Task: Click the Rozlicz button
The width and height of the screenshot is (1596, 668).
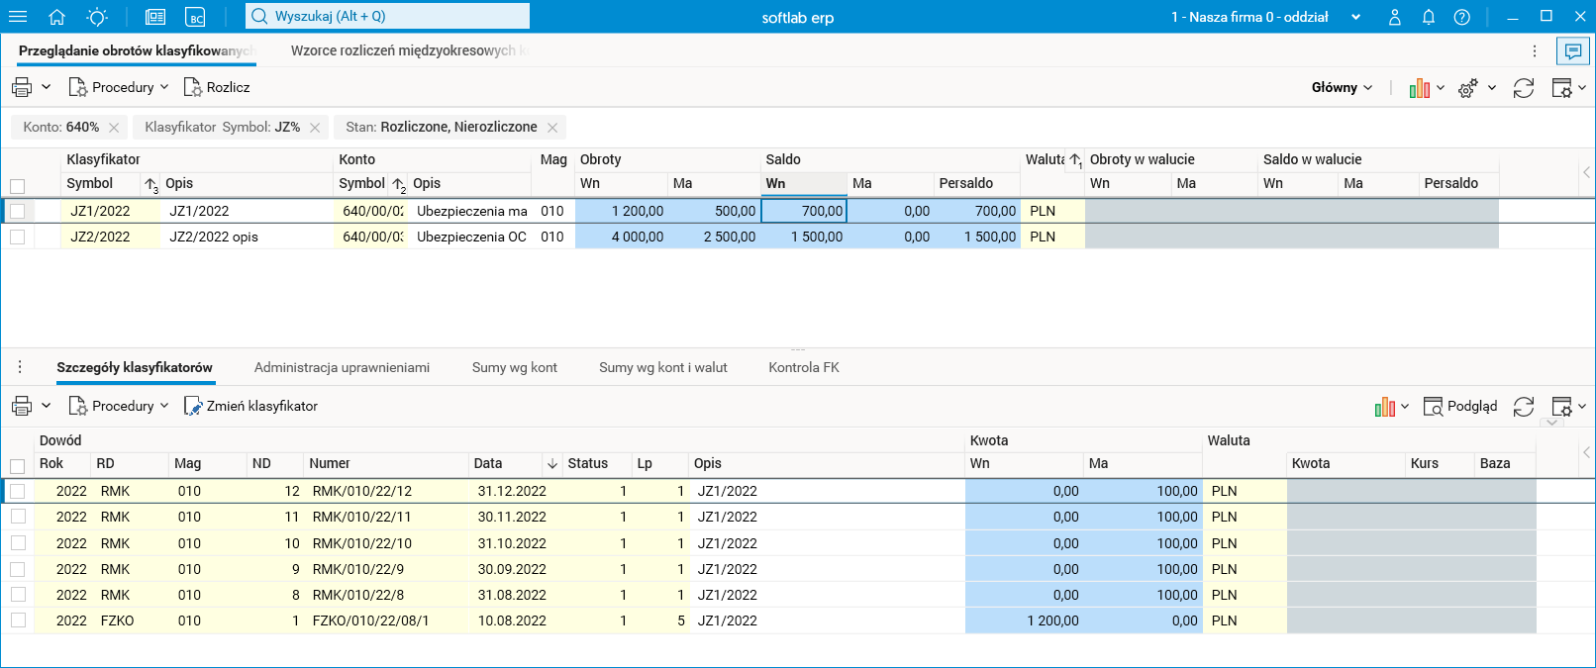Action: (217, 87)
